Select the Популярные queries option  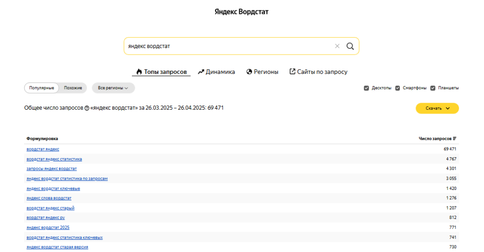[x=42, y=88]
